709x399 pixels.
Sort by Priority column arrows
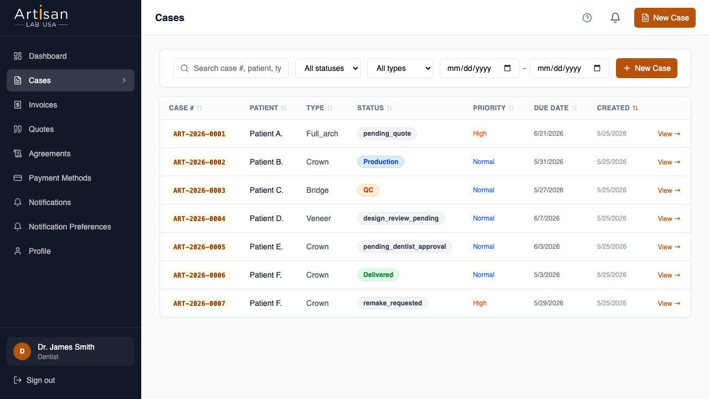[511, 108]
